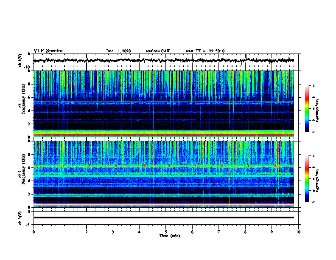
Task: Click the flat black ch.3 voltage line
Action: click(x=163, y=218)
